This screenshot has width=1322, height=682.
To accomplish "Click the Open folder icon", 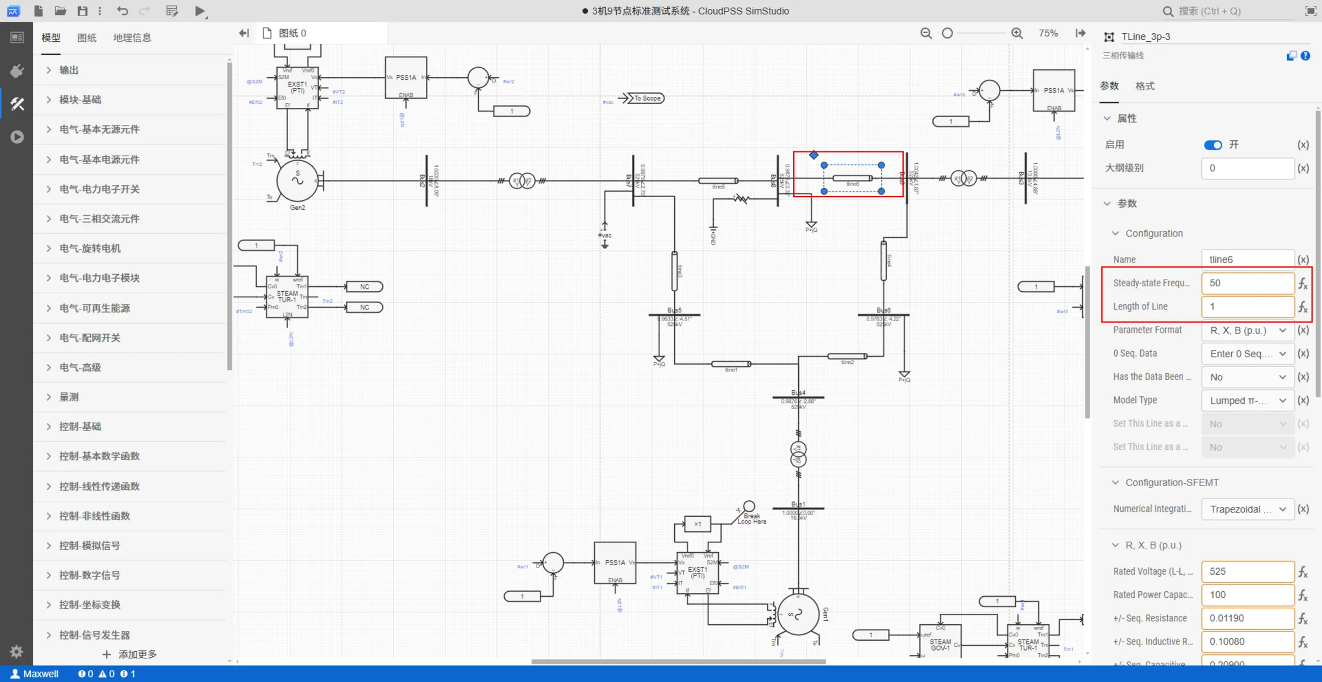I will point(60,10).
